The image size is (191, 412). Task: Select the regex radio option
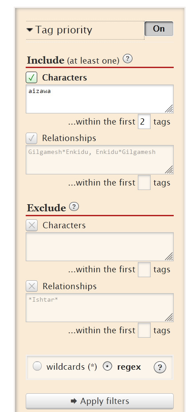pyautogui.click(x=107, y=366)
